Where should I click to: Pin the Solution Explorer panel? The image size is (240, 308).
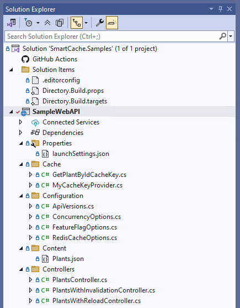click(220, 9)
